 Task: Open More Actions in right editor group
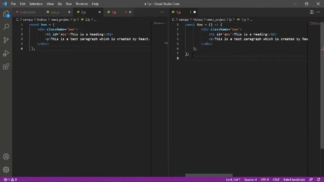tap(318, 12)
